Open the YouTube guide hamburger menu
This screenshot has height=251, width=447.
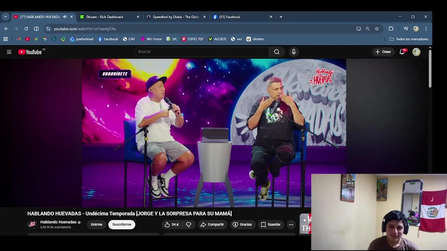(9, 52)
